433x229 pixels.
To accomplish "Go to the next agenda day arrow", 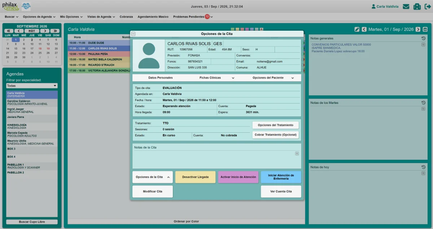I will 418,30.
